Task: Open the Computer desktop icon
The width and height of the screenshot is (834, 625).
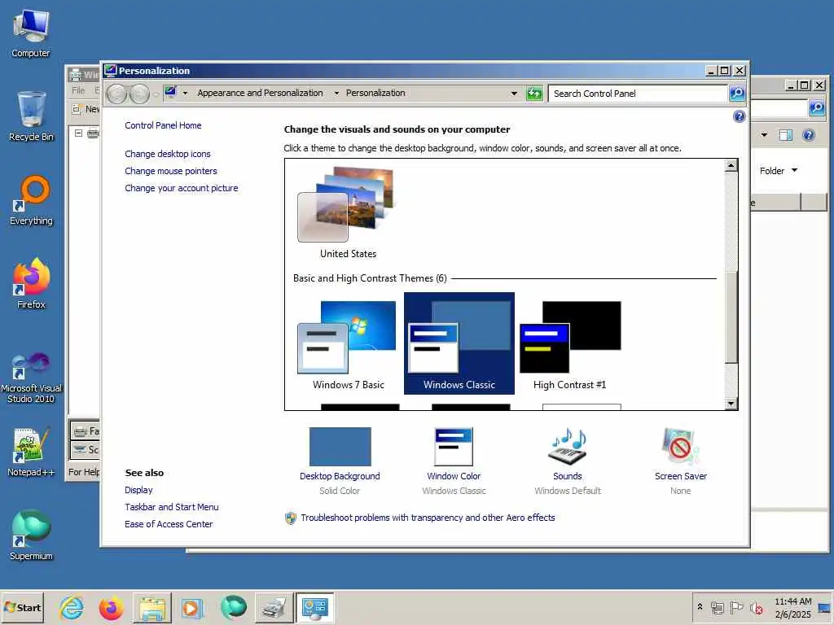Action: click(31, 33)
